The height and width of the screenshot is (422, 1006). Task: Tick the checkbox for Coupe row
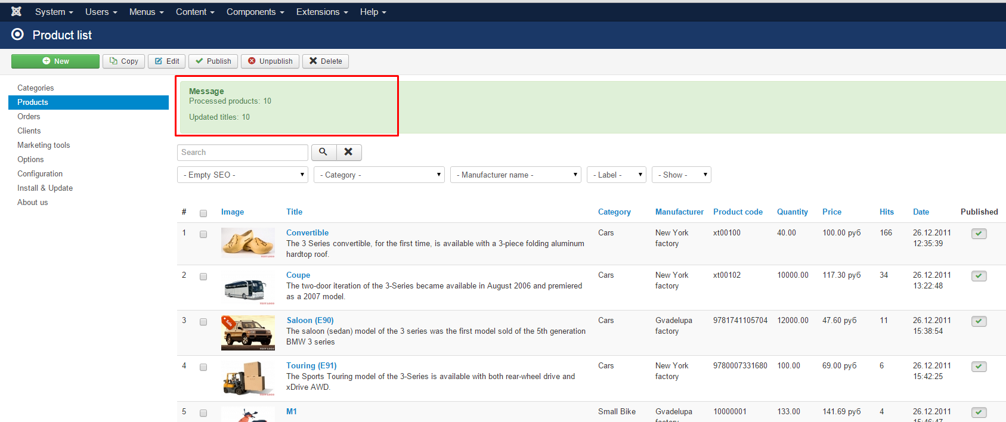203,277
